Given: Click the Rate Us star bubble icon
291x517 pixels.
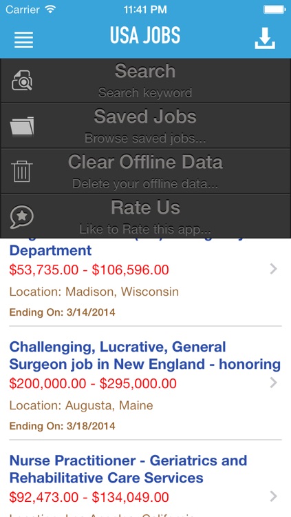Looking at the screenshot, I should click(x=22, y=216).
